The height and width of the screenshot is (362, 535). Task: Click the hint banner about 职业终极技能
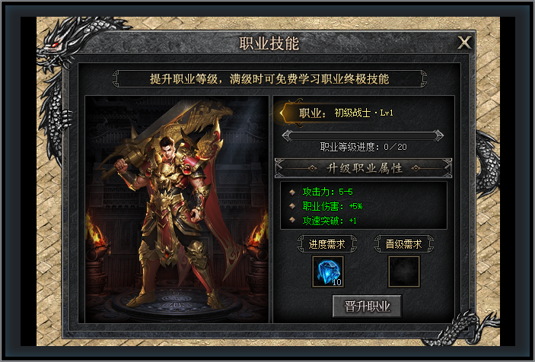pos(269,79)
